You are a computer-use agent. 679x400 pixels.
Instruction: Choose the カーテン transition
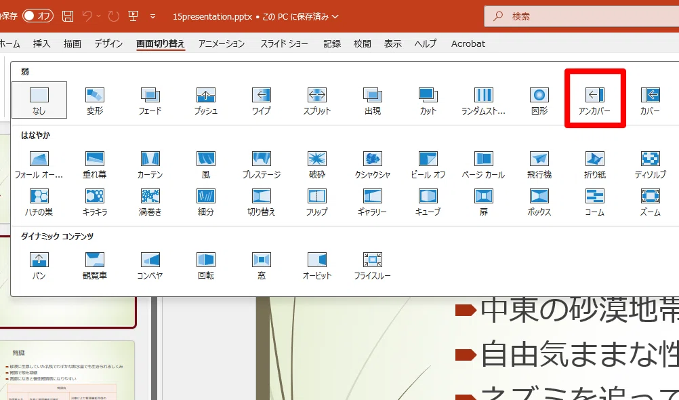pos(150,165)
